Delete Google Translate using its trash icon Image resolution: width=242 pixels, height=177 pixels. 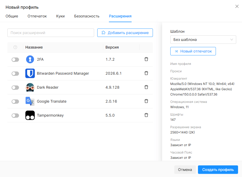click(146, 101)
